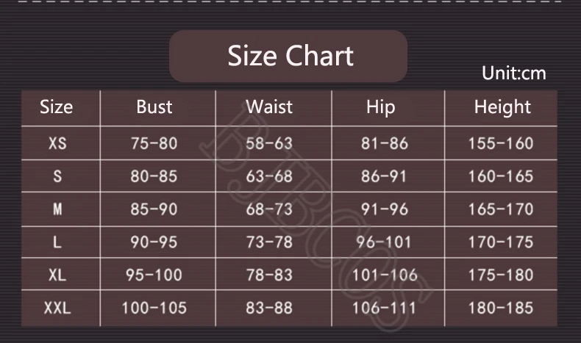Click height value 180-185
Viewport: 581px width, 343px height.
501,308
